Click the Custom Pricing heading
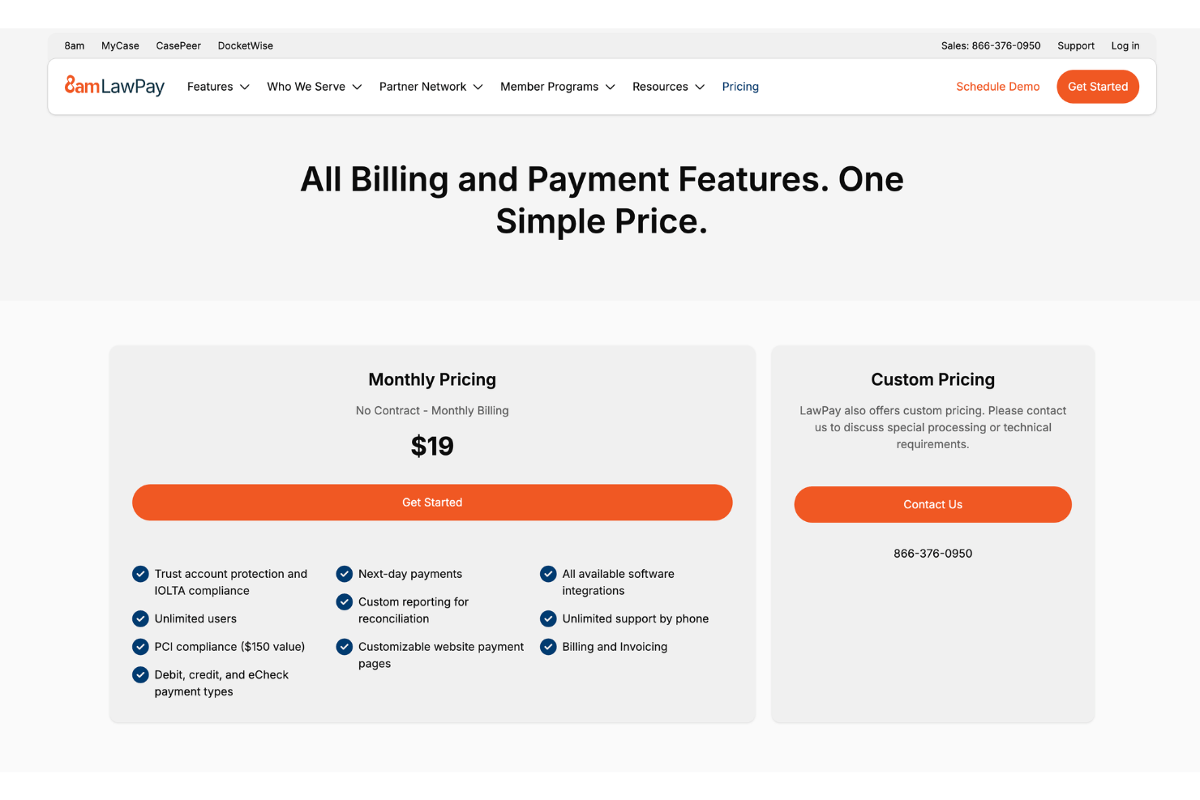Screen dimensions: 1200x800 coord(932,379)
